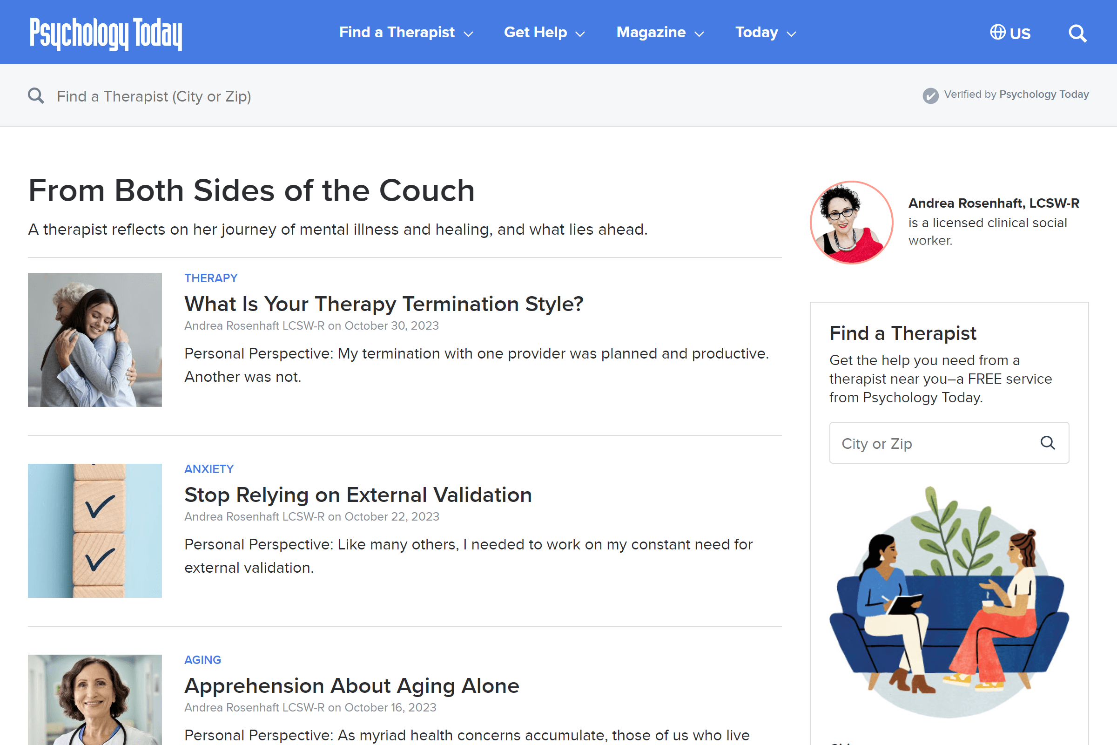Open the Magazine dropdown menu
Image resolution: width=1117 pixels, height=745 pixels.
click(659, 33)
